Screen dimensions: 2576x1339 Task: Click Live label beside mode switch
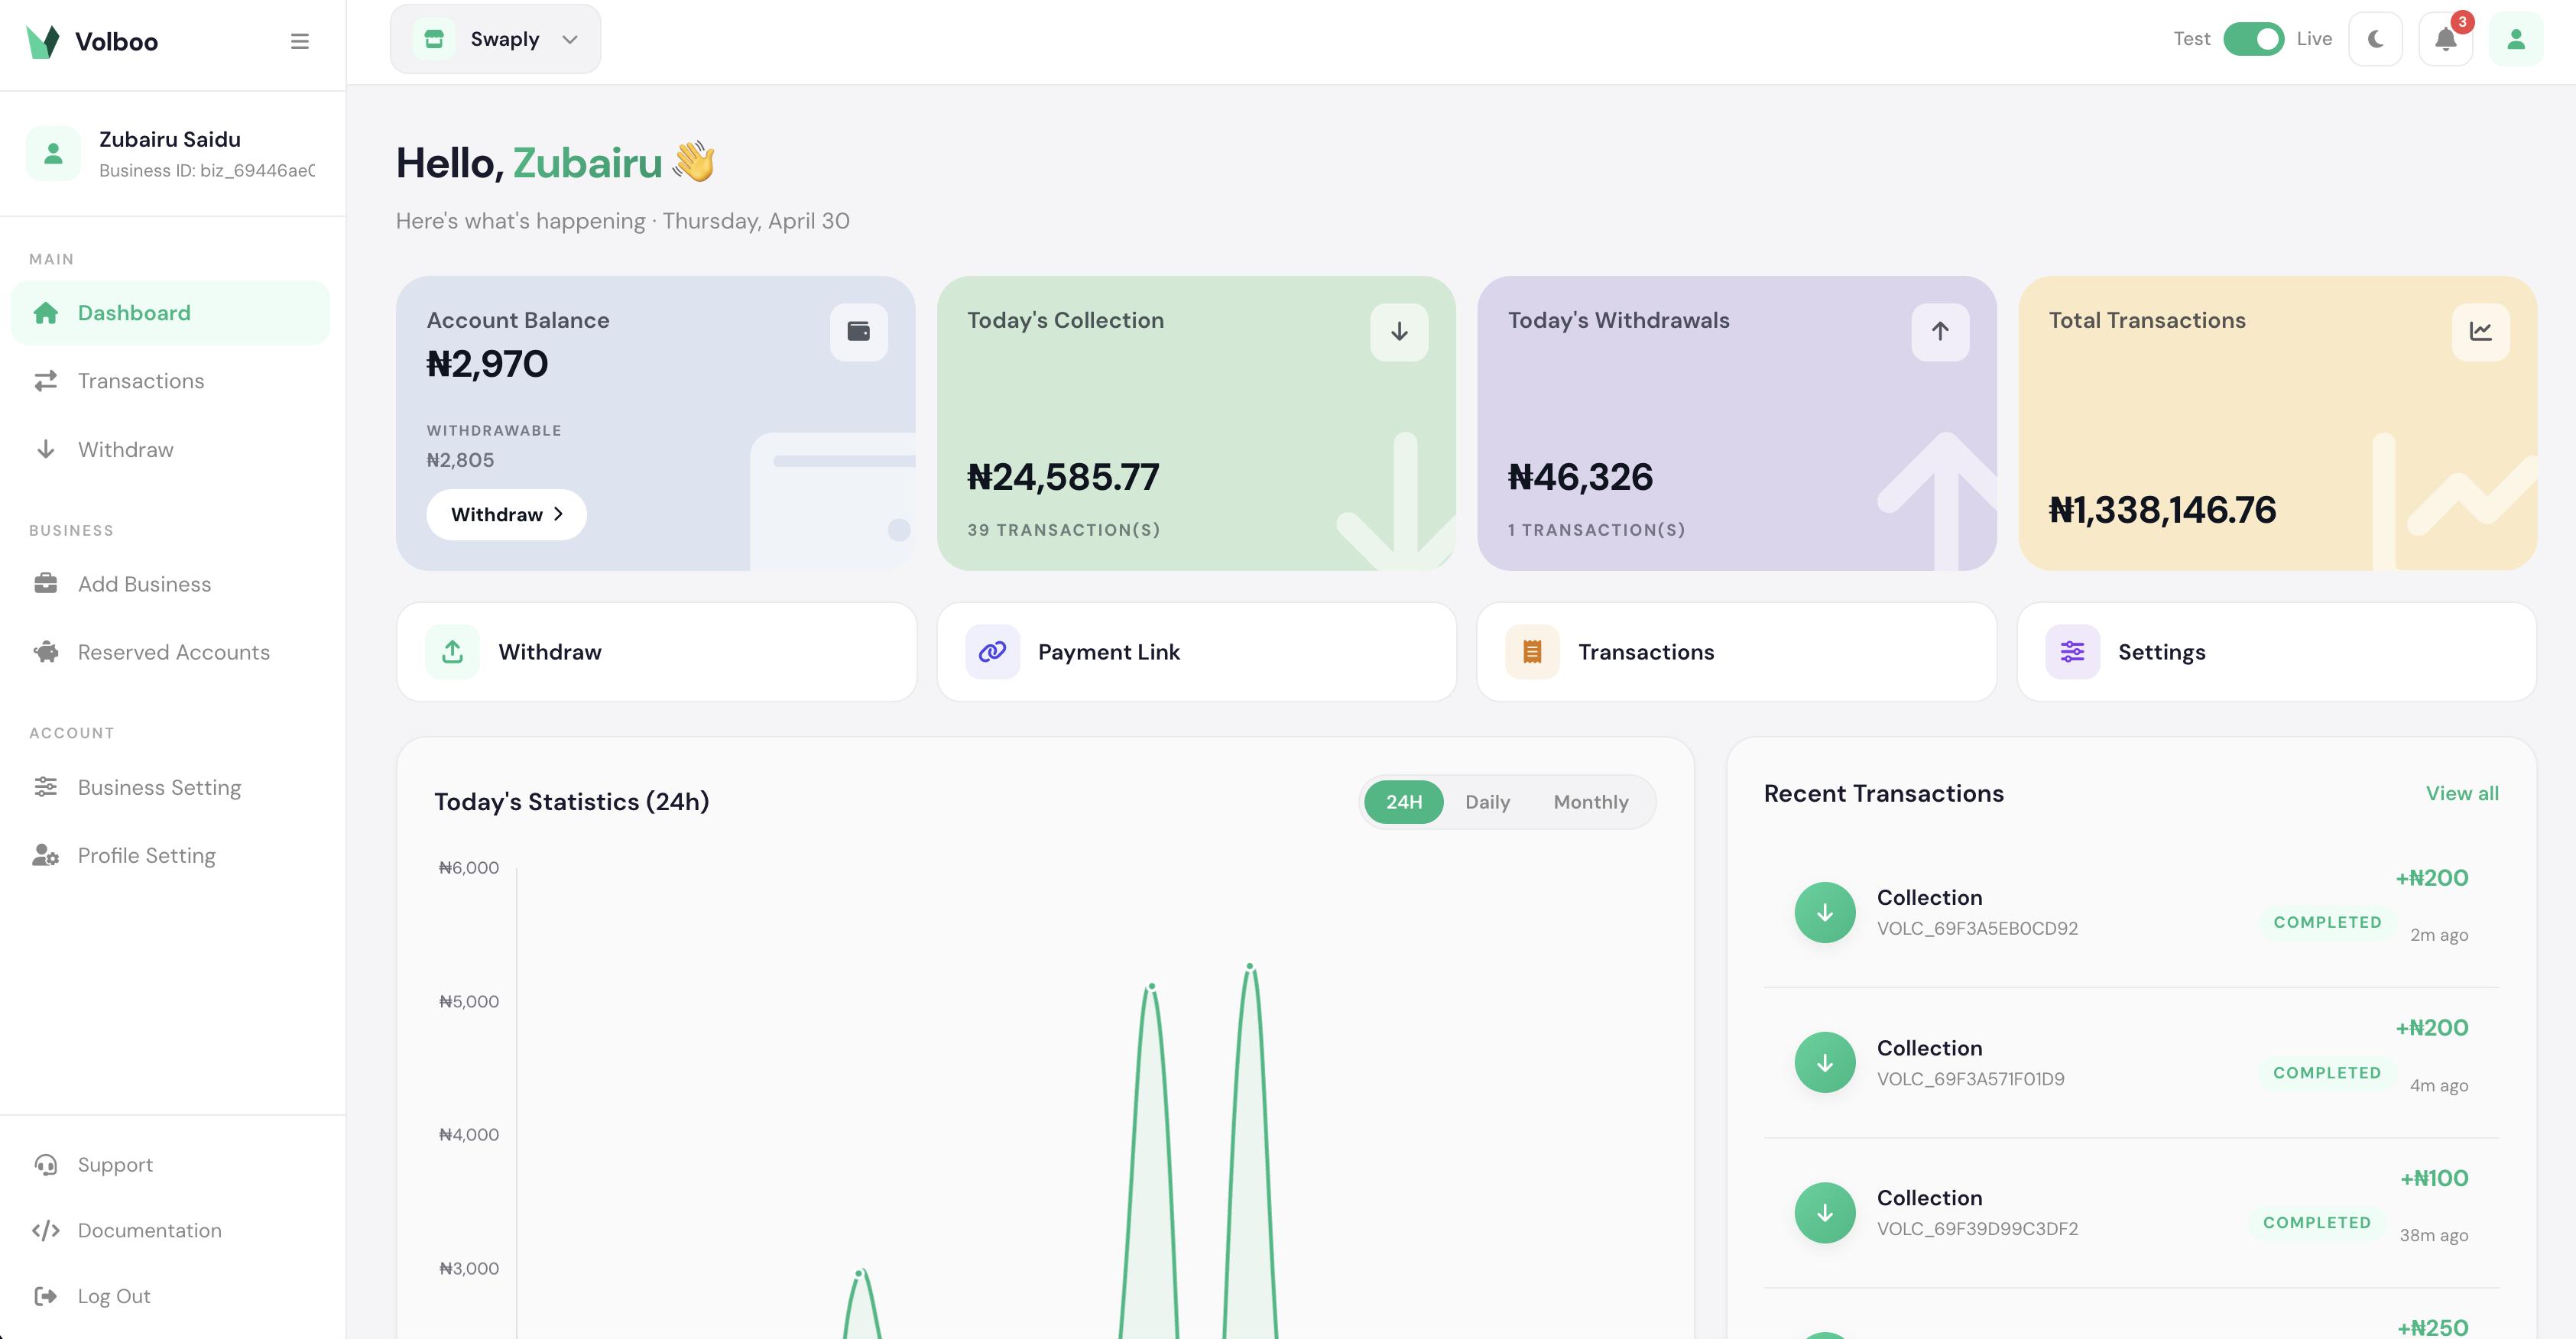pos(2314,39)
